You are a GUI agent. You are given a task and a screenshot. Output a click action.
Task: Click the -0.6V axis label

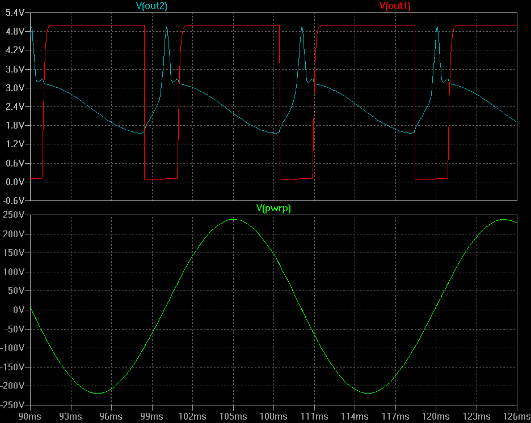point(14,200)
